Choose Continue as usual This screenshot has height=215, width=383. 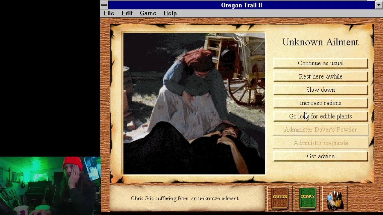click(x=320, y=63)
